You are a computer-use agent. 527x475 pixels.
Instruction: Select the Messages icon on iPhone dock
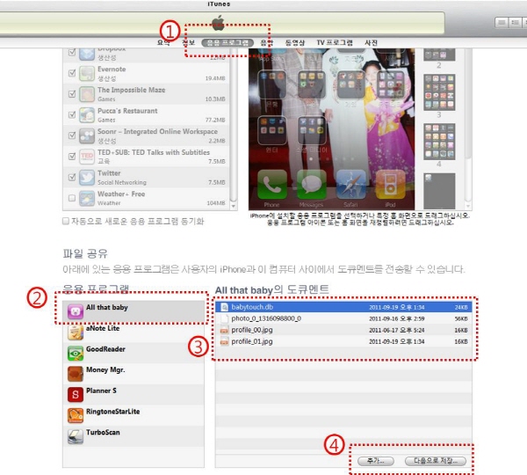click(x=312, y=185)
